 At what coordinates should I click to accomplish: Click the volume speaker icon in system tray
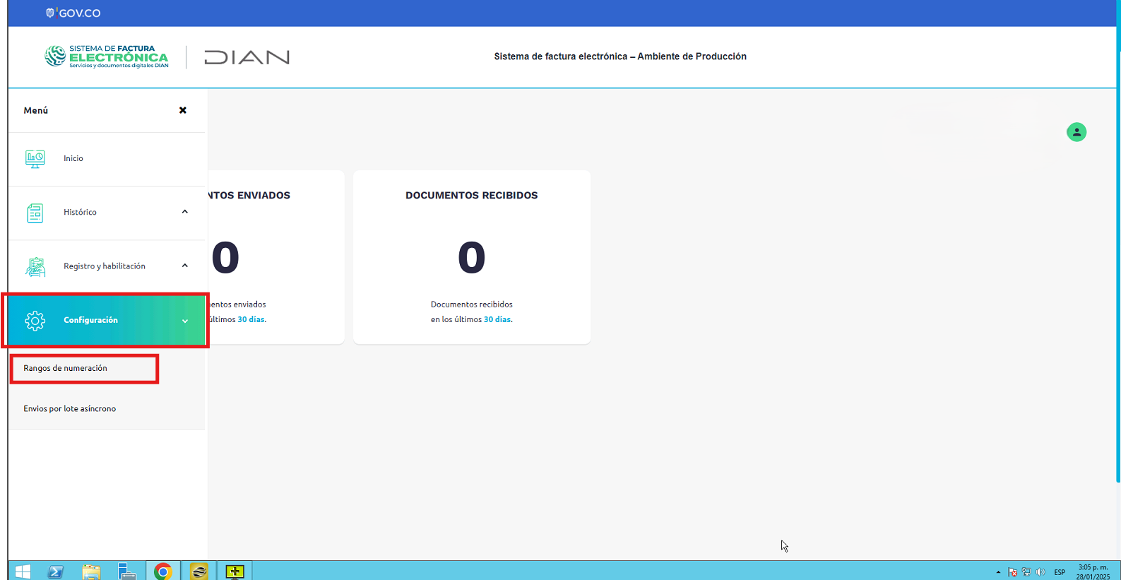click(x=1040, y=572)
